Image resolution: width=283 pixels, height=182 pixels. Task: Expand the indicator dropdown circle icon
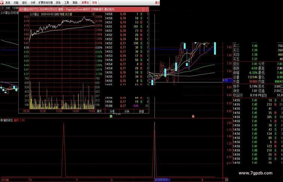click(x=1, y=120)
